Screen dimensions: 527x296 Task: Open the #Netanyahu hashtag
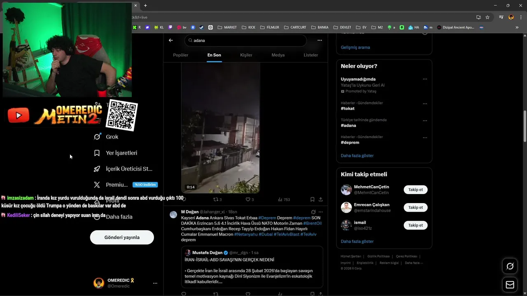[x=246, y=234]
